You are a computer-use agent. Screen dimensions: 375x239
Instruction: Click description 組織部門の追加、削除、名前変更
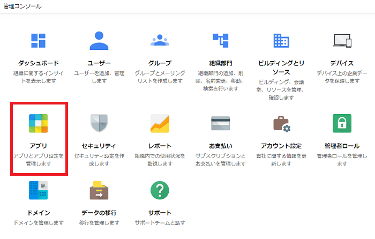[x=221, y=81]
